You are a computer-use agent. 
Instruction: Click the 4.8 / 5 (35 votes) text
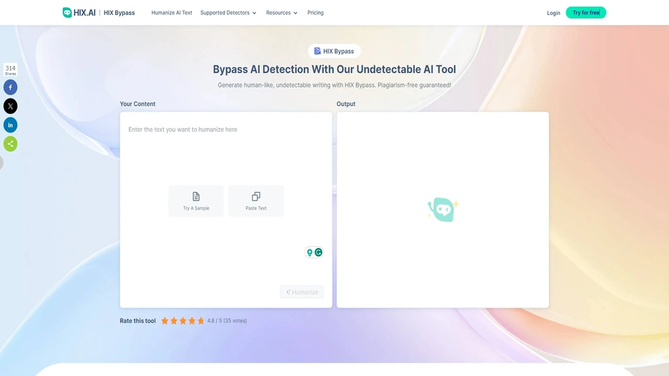[x=227, y=321]
